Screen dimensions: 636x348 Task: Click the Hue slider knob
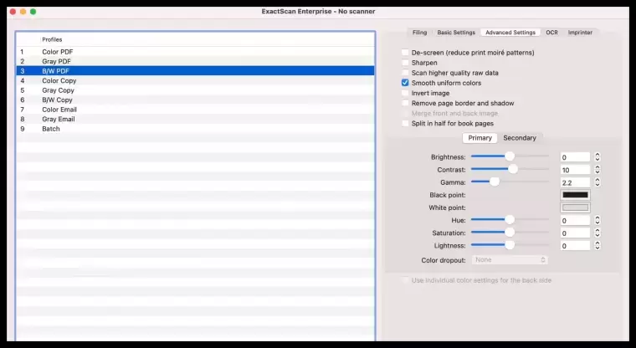click(510, 219)
